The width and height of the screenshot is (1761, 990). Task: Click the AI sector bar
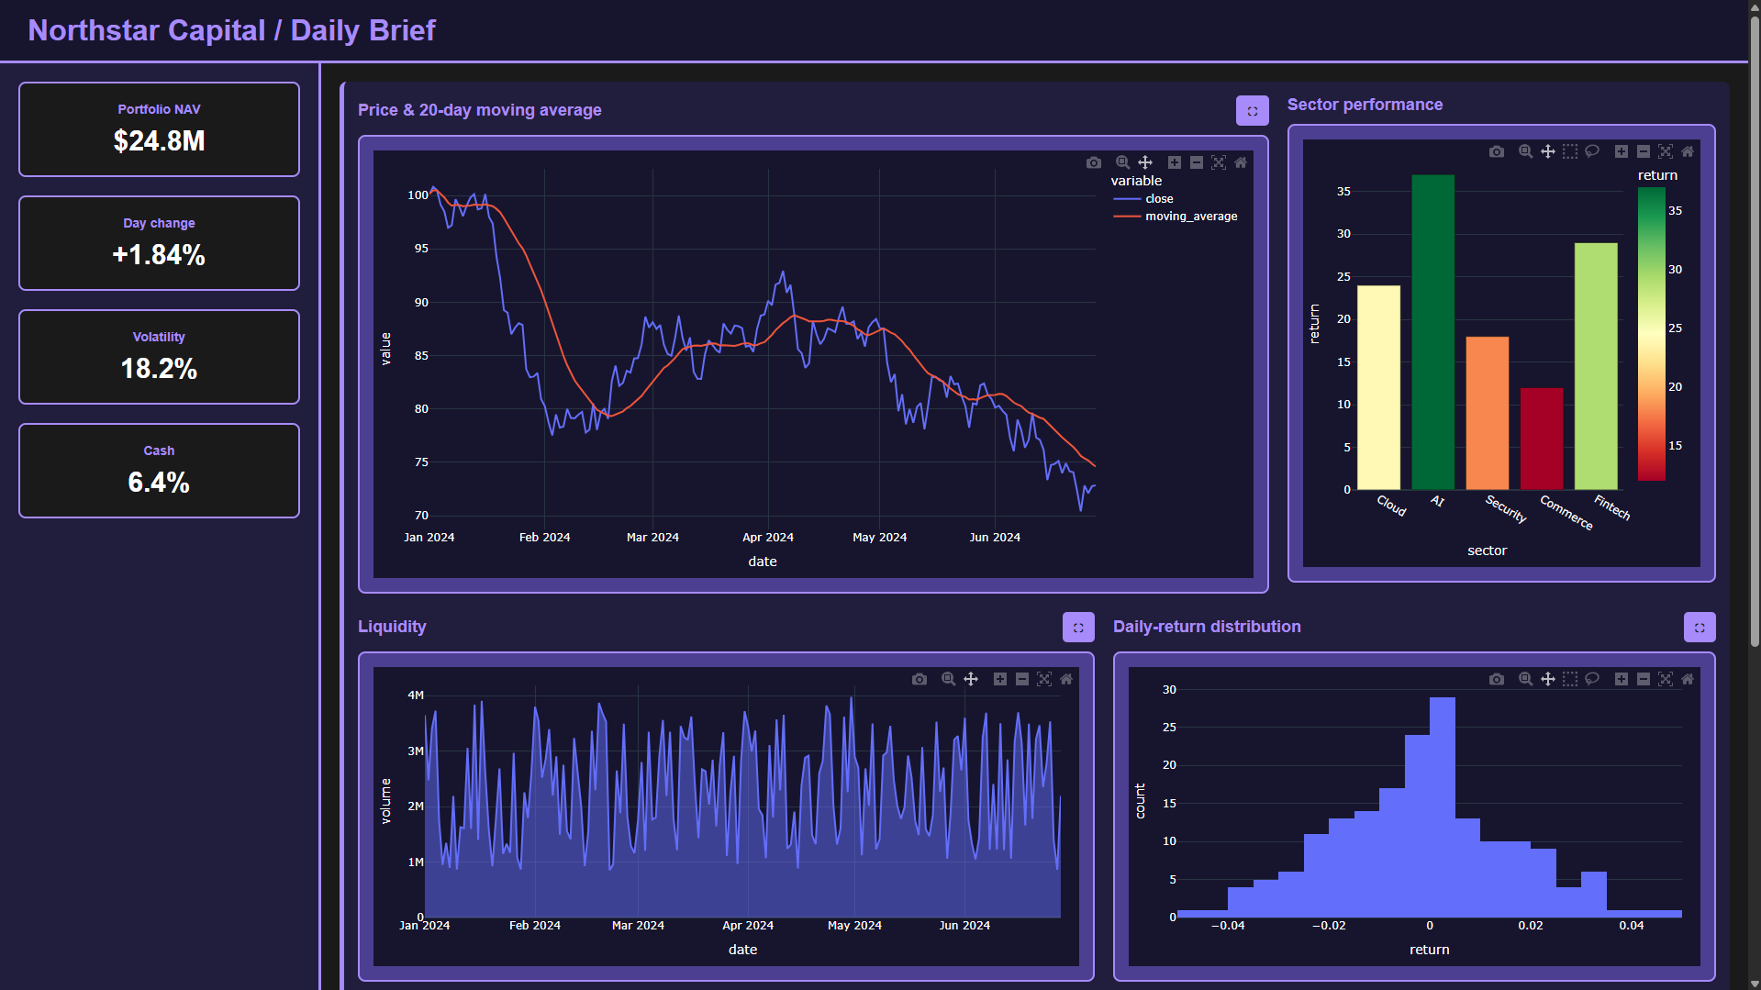coord(1432,332)
